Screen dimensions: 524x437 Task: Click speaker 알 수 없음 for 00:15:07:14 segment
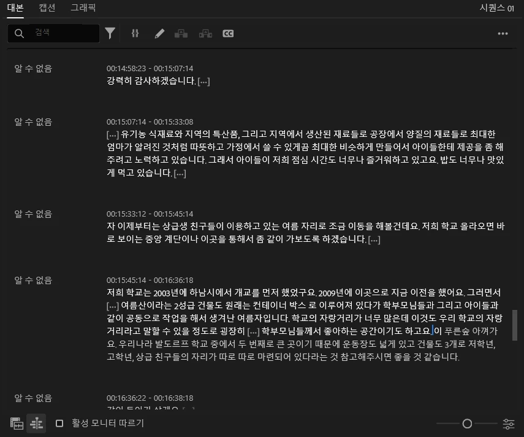click(x=33, y=122)
